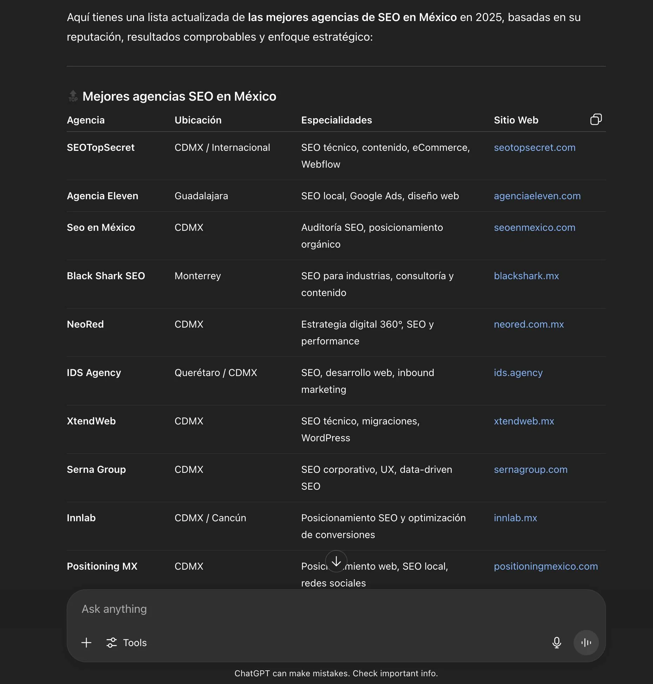Click the Especialidades column header
Screen dimensions: 653x684
click(x=336, y=120)
